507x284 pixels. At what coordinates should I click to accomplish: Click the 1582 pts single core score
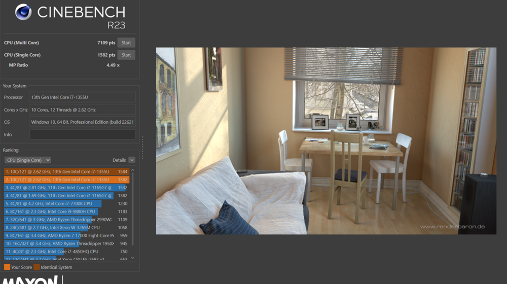(x=106, y=55)
